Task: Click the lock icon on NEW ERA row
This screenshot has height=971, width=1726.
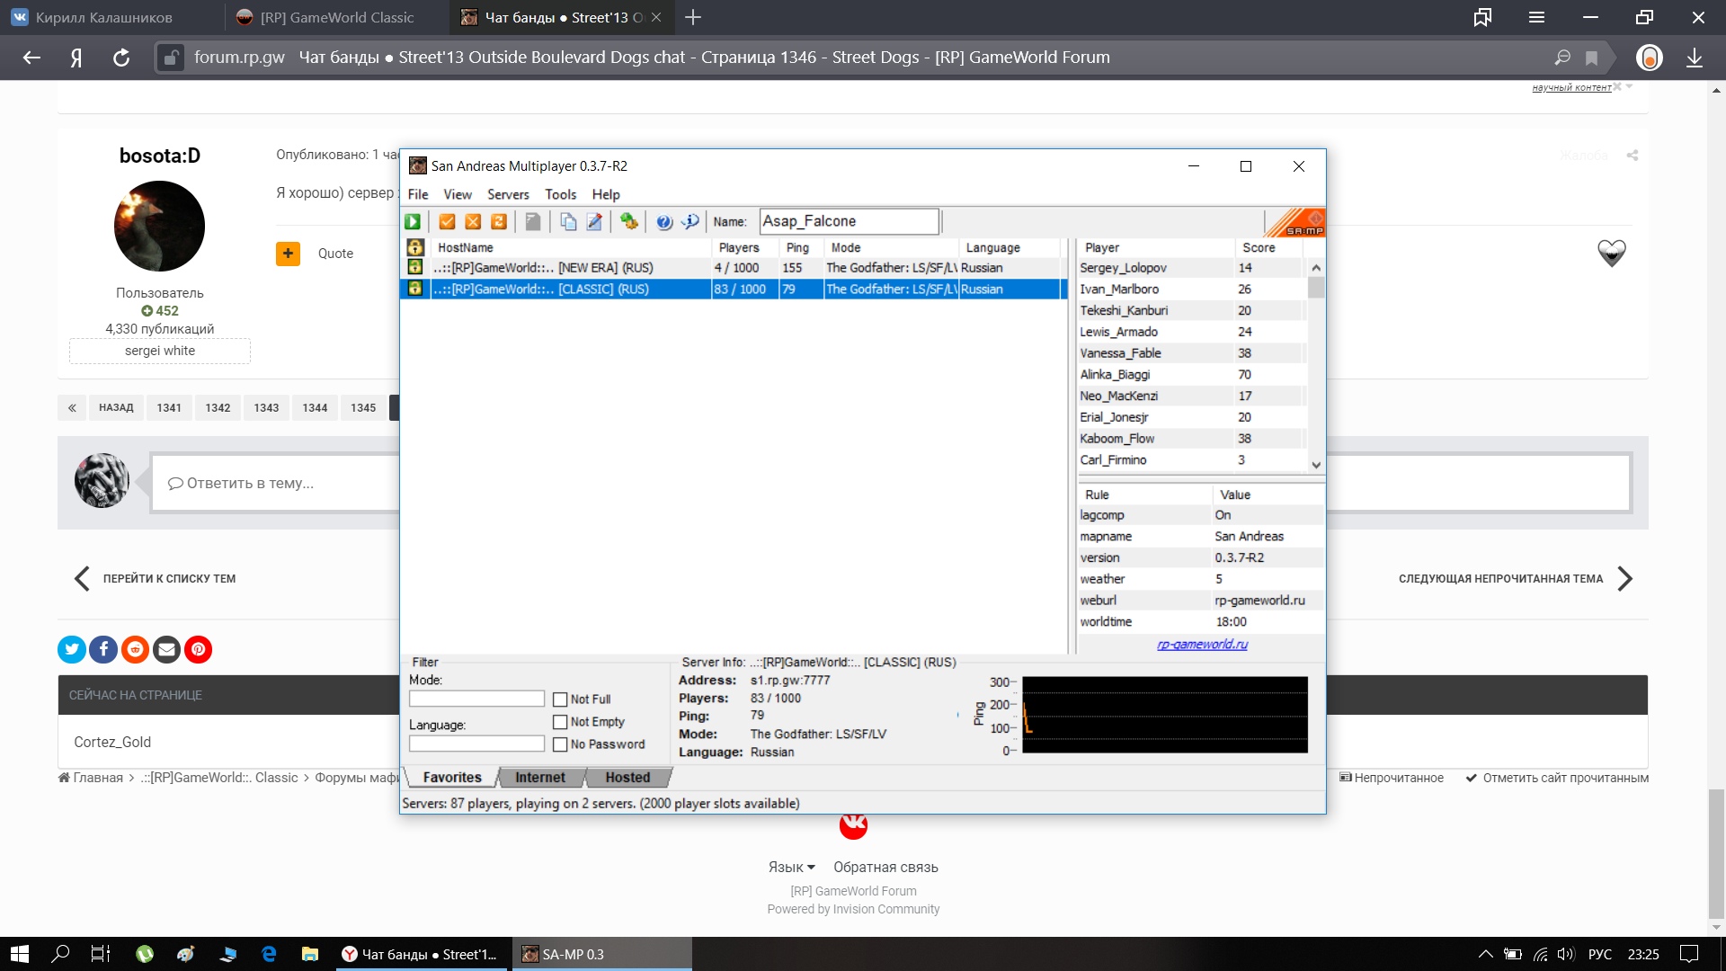Action: click(415, 267)
